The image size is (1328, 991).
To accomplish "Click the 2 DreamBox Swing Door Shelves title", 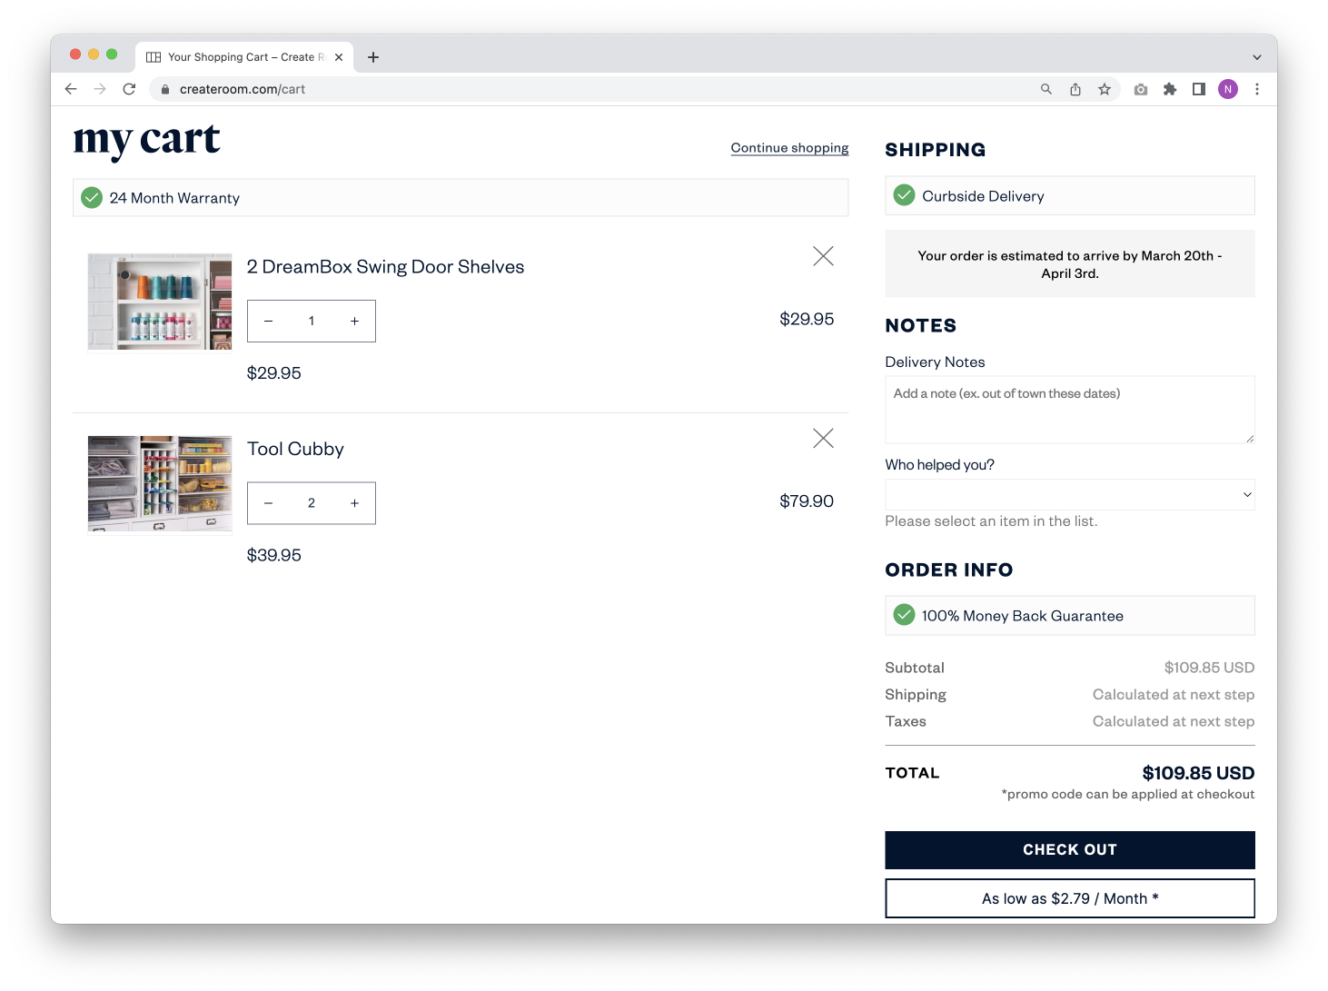I will [385, 267].
